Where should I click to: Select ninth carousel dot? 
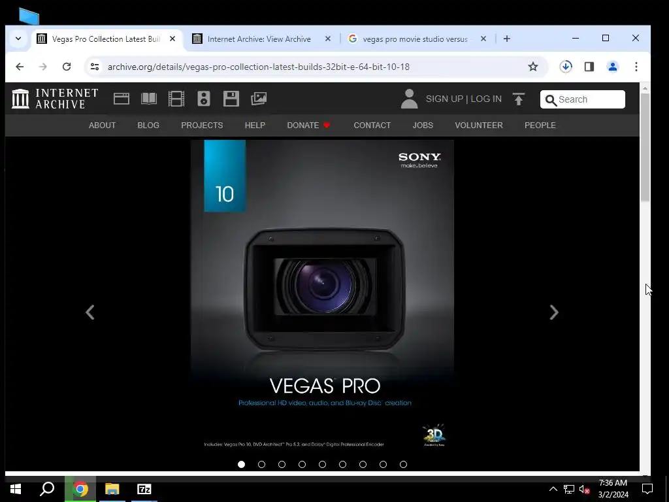tap(403, 465)
